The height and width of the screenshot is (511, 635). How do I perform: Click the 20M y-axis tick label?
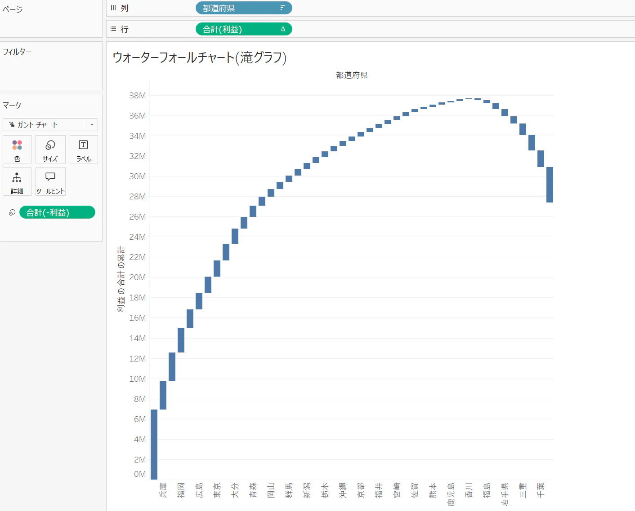pyautogui.click(x=138, y=277)
